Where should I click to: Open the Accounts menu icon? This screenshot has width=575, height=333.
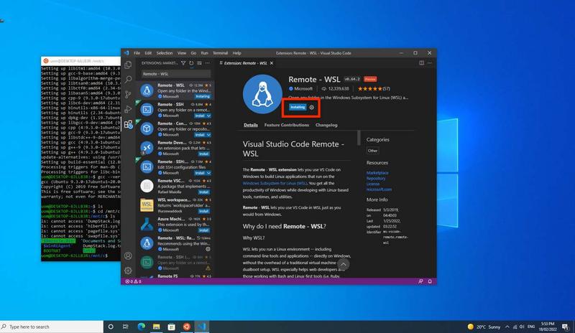(x=128, y=255)
